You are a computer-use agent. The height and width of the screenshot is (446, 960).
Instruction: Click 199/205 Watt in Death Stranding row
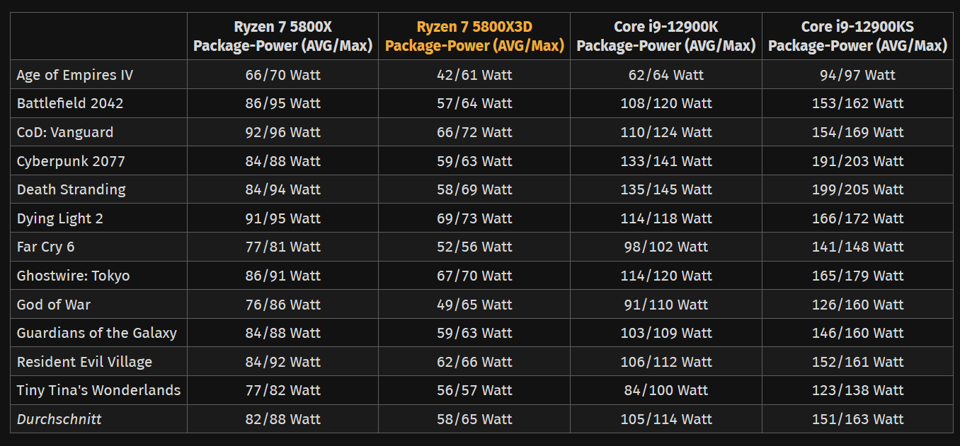tap(857, 189)
